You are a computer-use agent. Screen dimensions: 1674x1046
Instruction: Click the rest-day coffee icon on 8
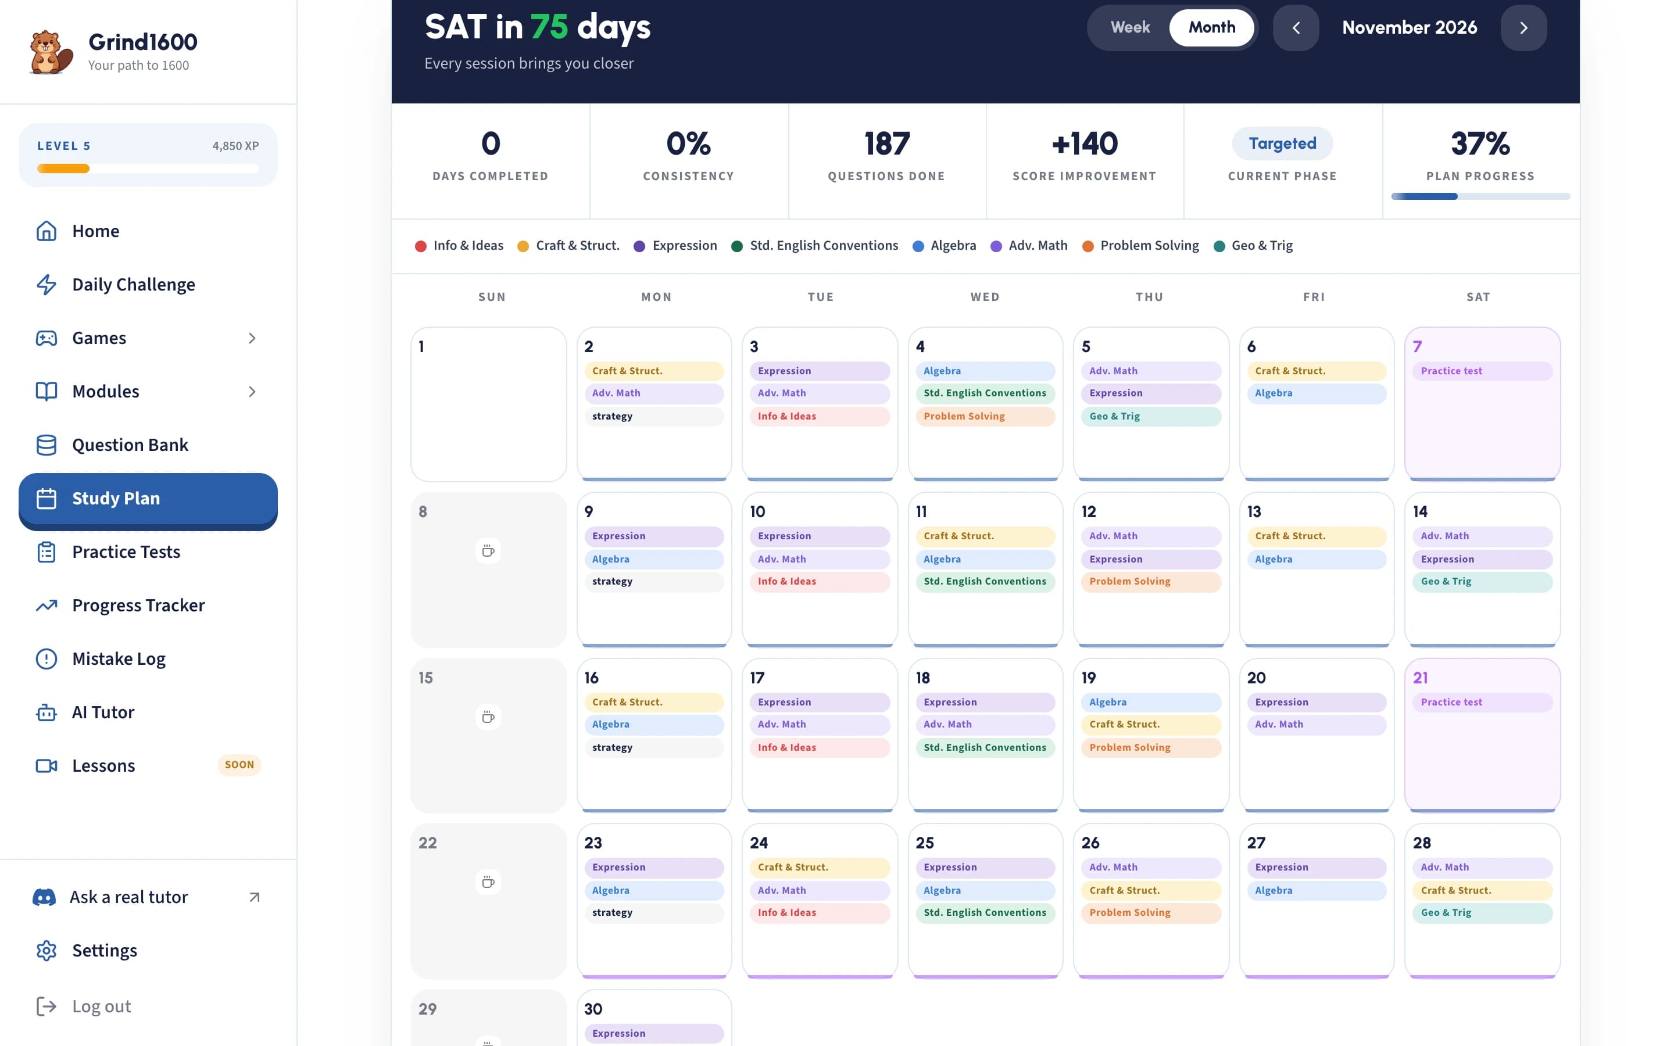[x=488, y=551]
